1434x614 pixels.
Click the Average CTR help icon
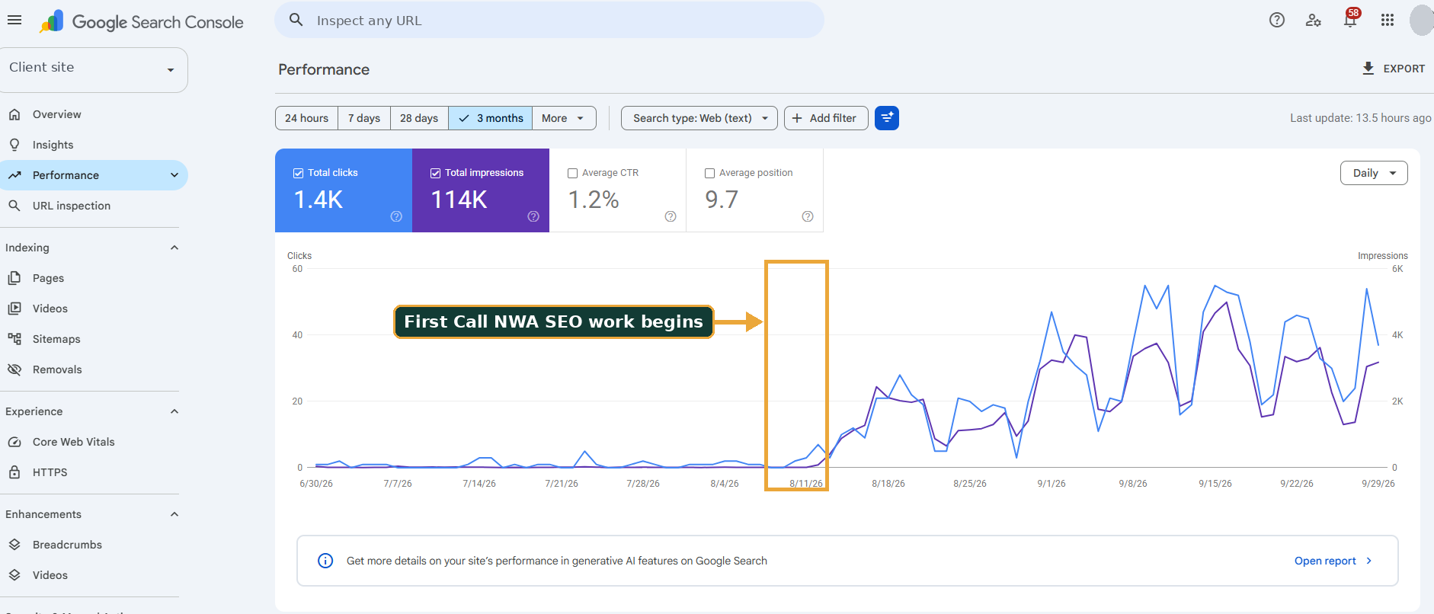pos(671,216)
